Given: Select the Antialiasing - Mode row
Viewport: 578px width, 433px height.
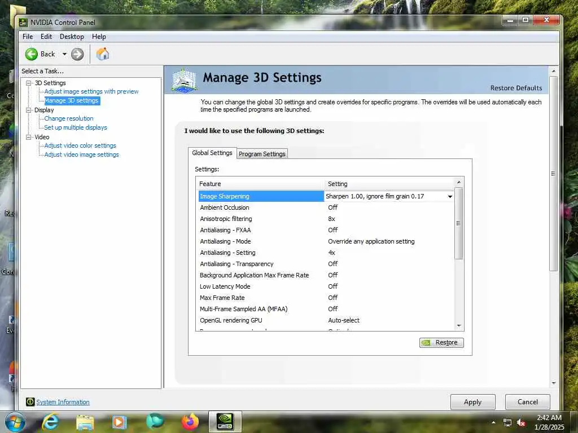Looking at the screenshot, I should (326, 241).
